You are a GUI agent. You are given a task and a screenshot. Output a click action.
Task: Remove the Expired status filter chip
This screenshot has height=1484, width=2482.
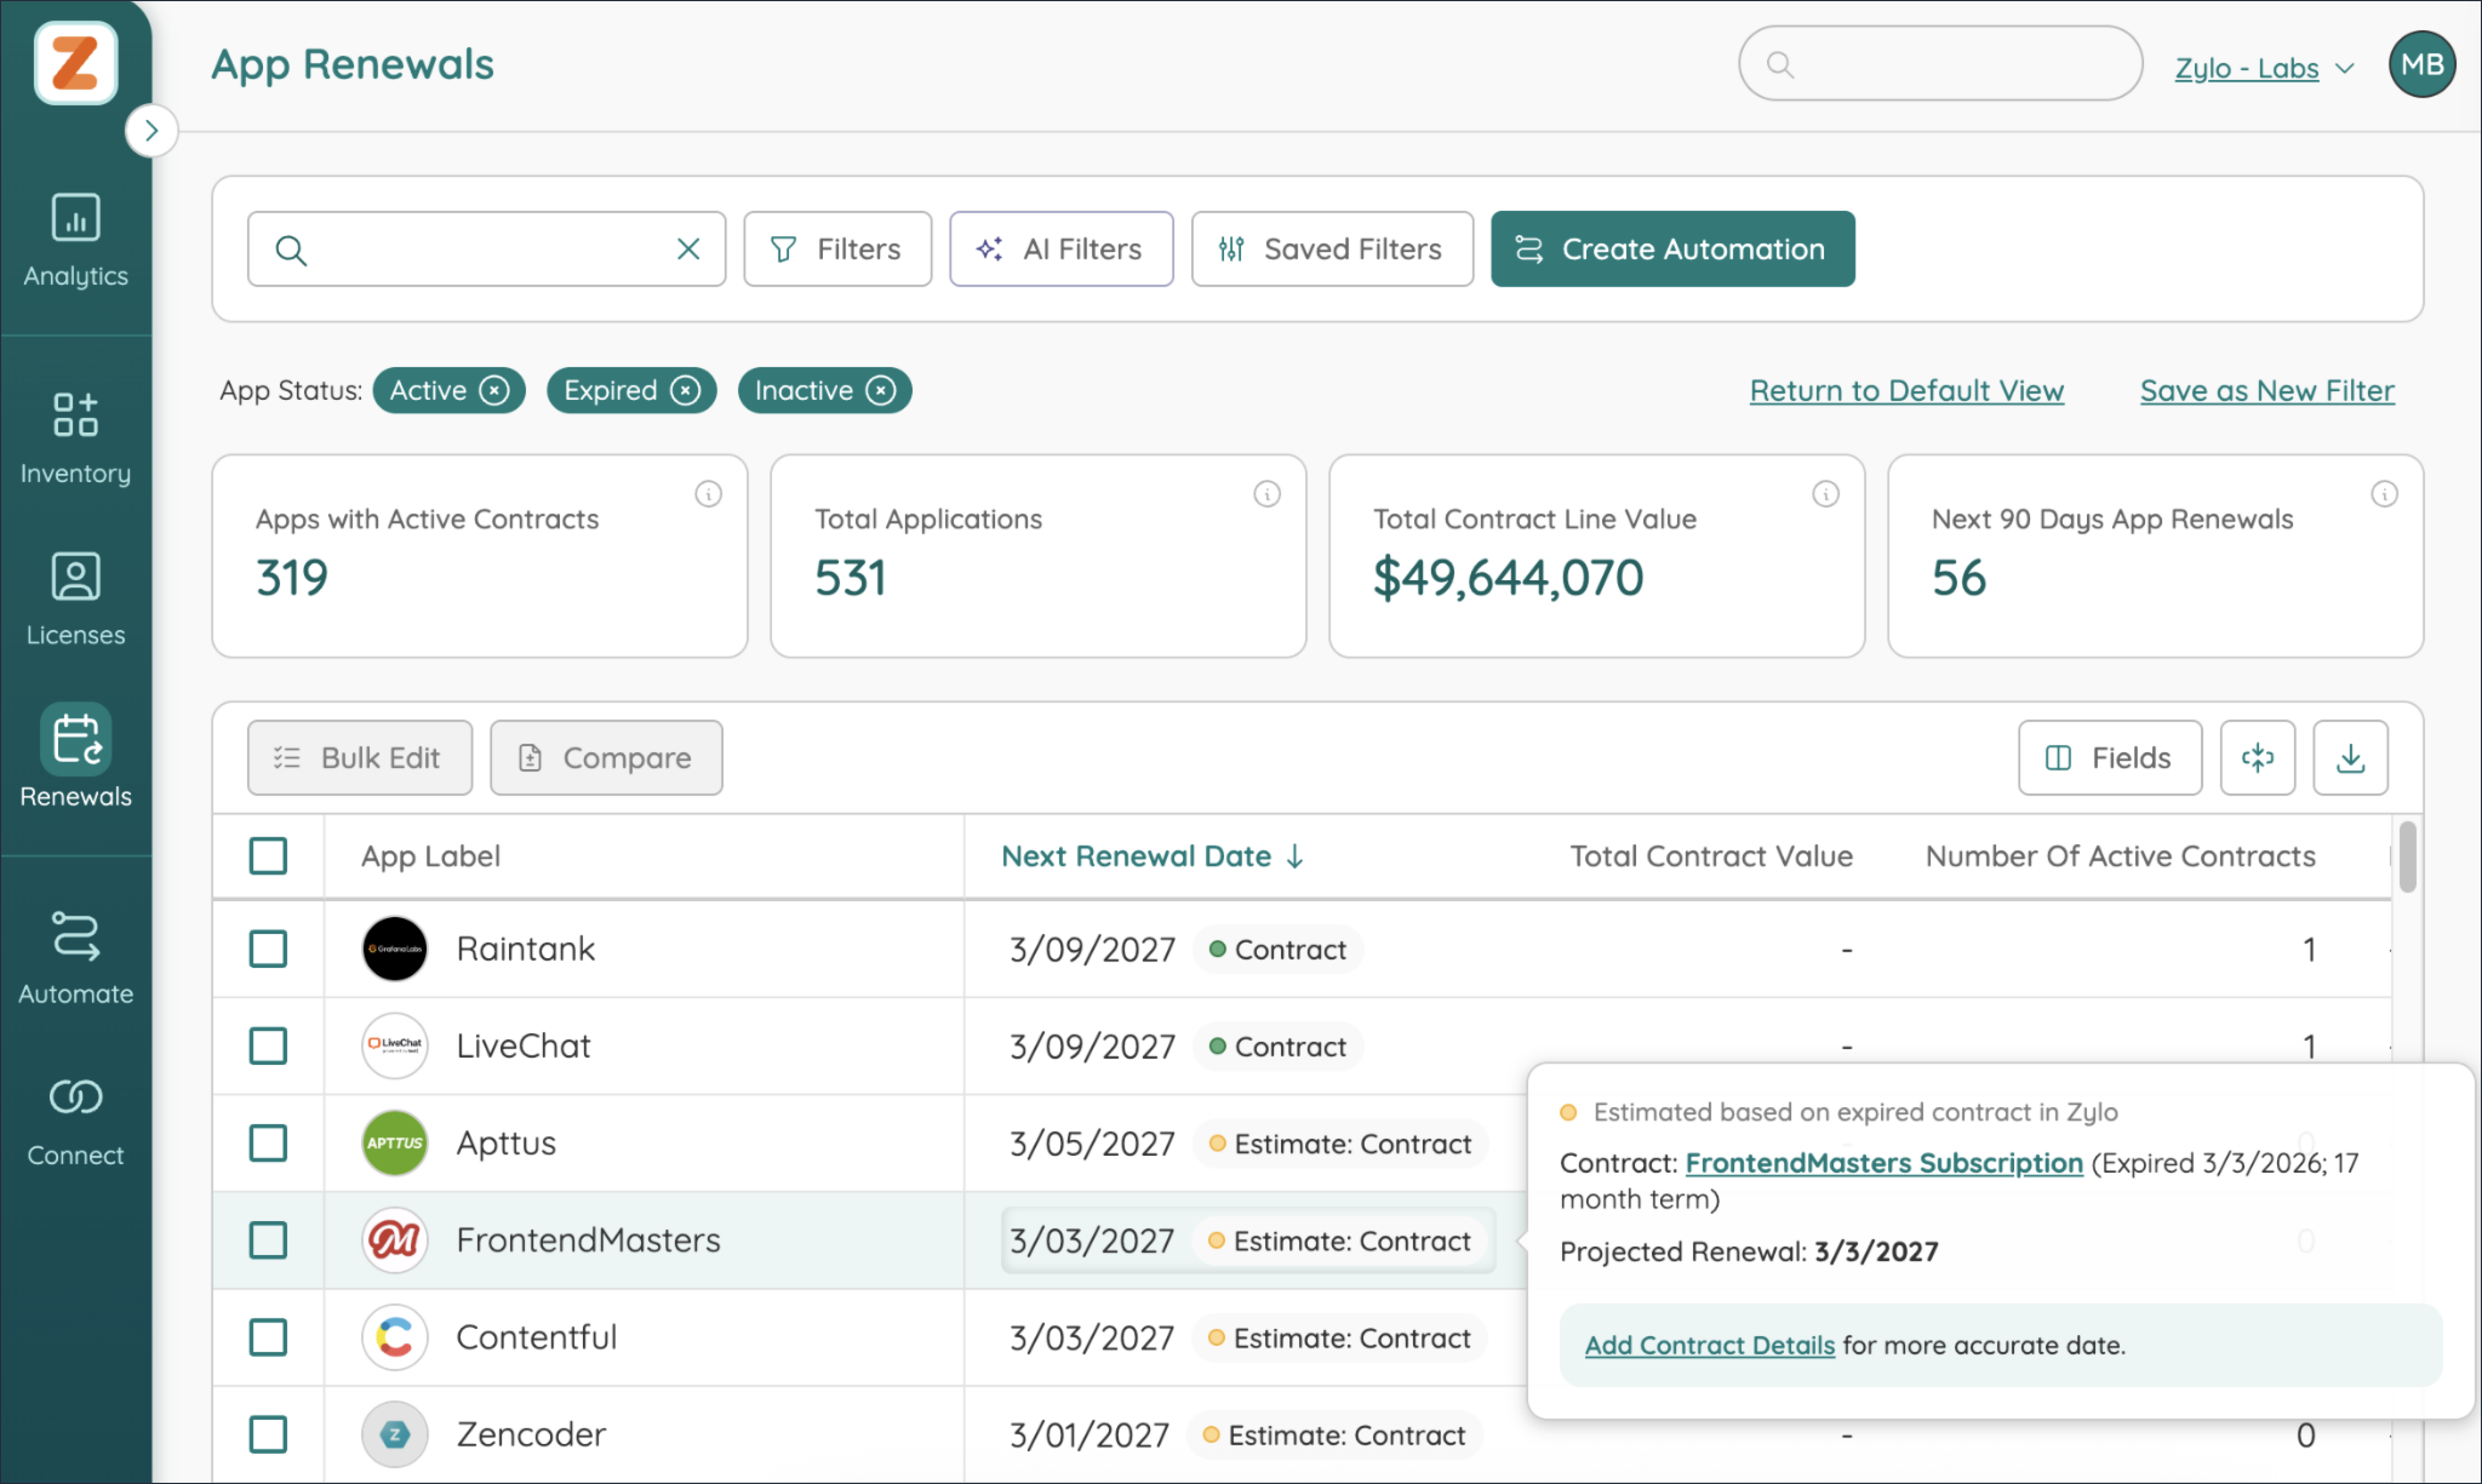[685, 390]
